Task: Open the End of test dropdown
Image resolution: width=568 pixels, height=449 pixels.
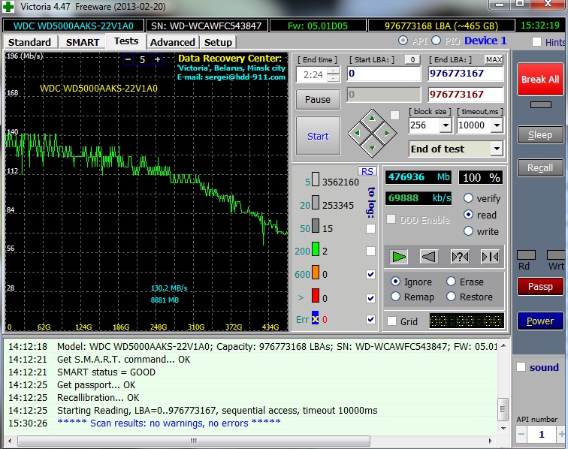Action: [496, 149]
